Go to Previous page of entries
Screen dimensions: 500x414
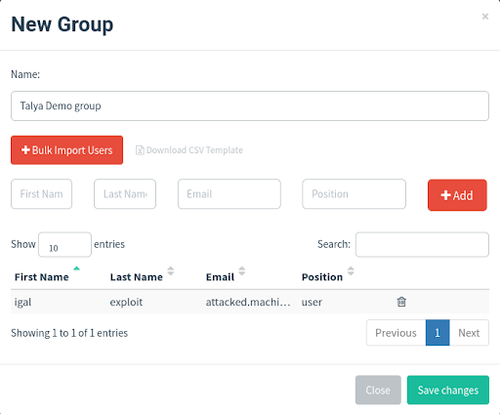pos(396,333)
